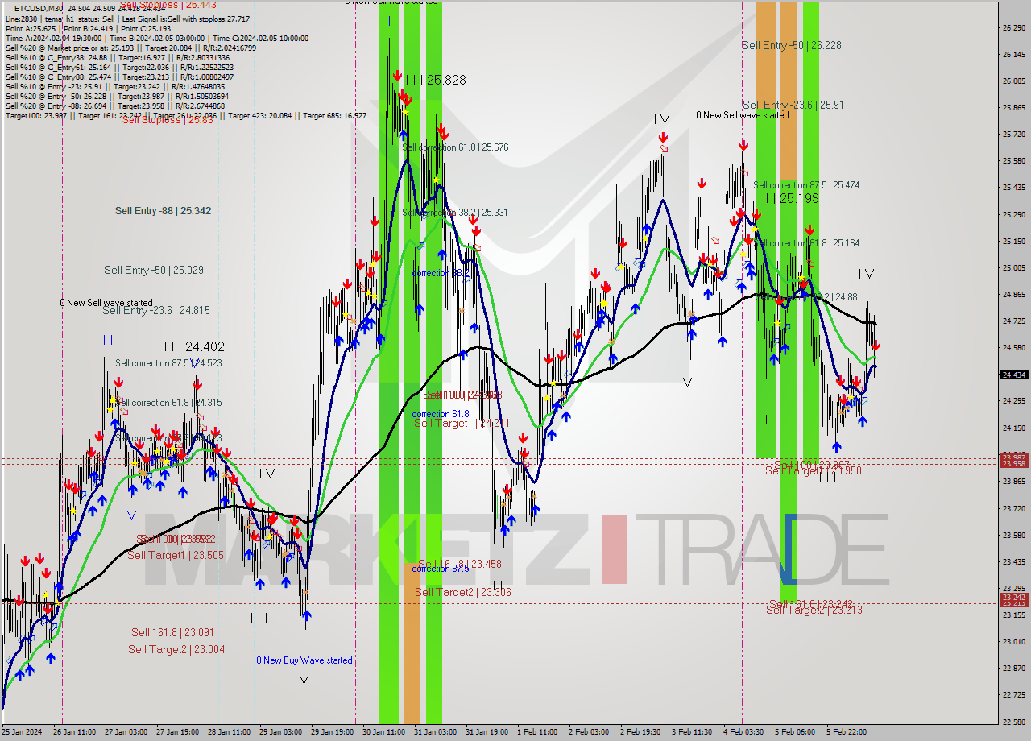Click the 'Time A:2024.02.04 19:30:00' info line
Viewport: 1031px width, 741px height.
[157, 38]
